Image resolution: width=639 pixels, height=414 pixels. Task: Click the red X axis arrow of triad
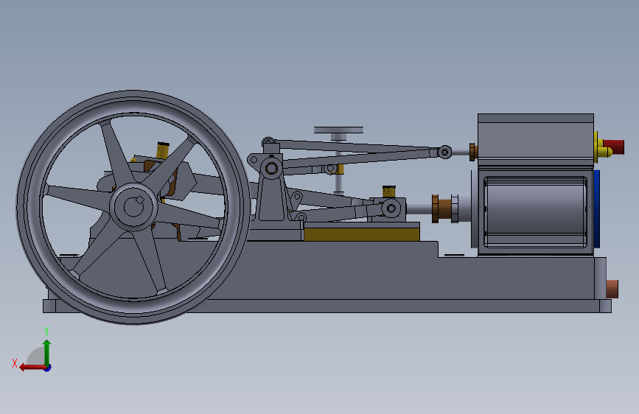click(32, 368)
